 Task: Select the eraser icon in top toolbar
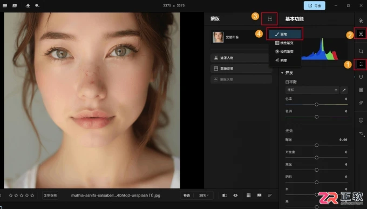coord(28,5)
